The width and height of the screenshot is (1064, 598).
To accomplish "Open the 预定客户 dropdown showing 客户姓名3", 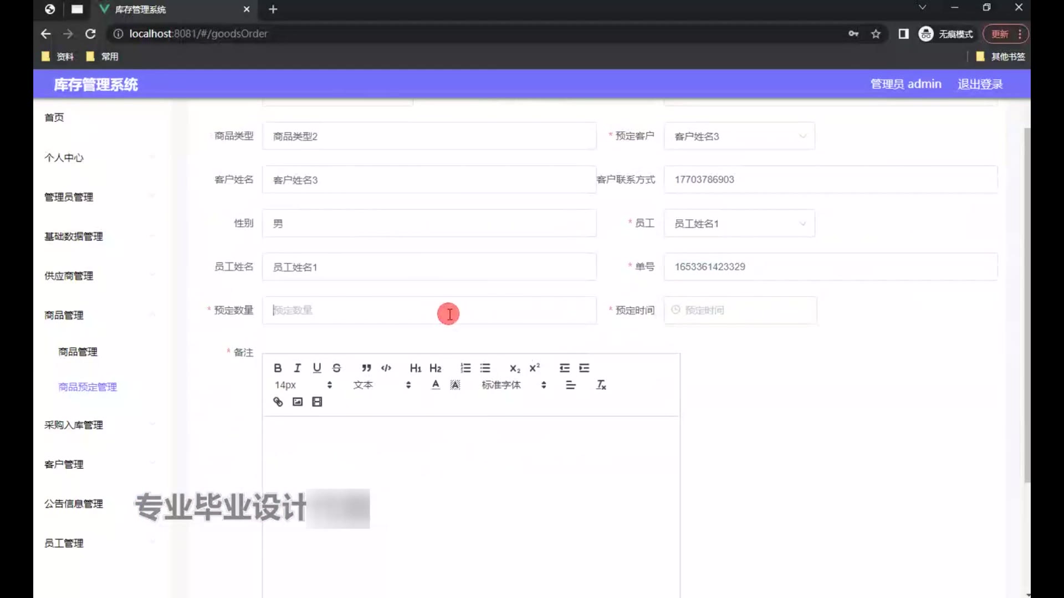I will (x=739, y=136).
